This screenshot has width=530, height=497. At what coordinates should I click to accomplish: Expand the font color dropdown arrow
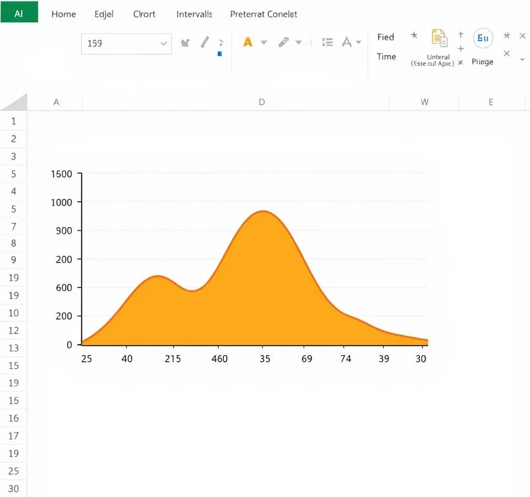click(263, 42)
